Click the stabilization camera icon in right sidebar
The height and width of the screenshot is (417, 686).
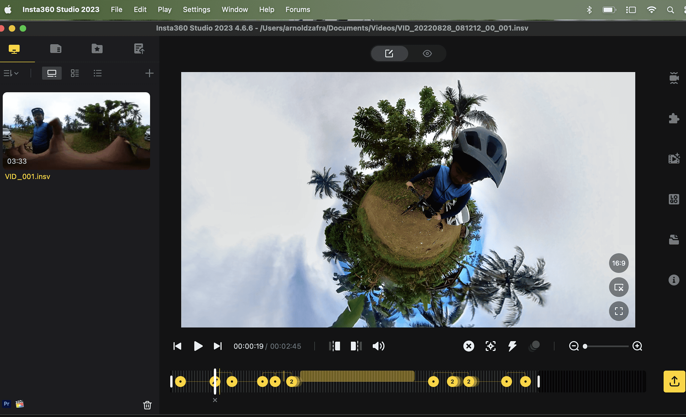coord(675,78)
